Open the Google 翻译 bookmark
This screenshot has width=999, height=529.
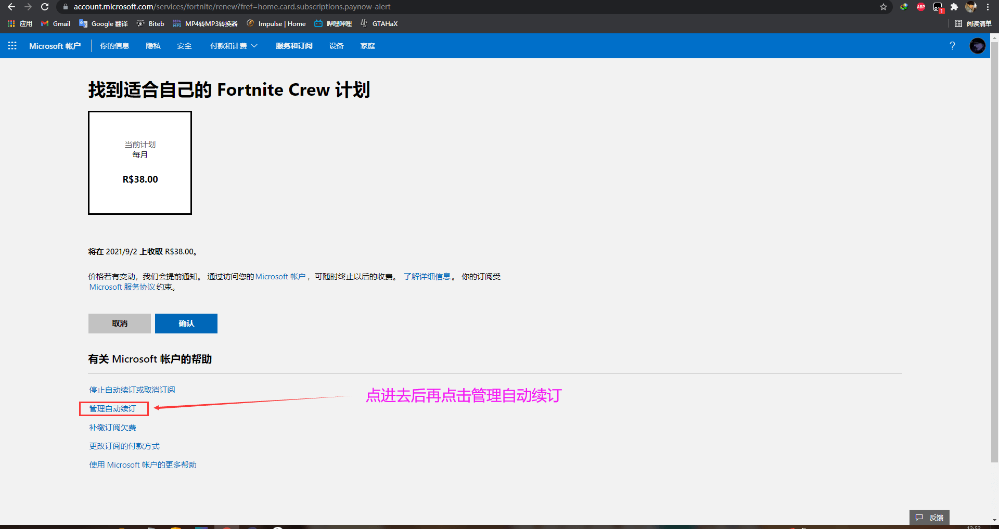(104, 23)
